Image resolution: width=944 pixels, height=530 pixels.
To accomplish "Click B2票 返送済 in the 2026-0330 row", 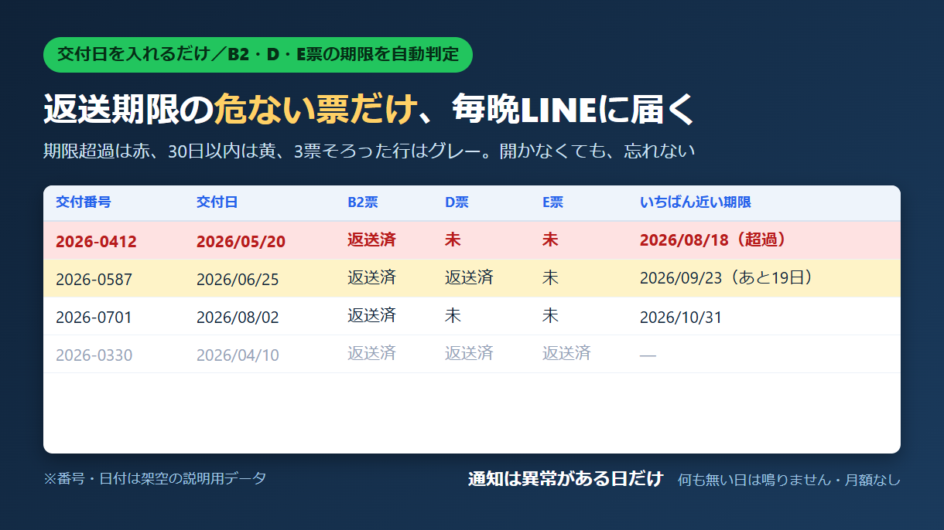I will [x=371, y=353].
